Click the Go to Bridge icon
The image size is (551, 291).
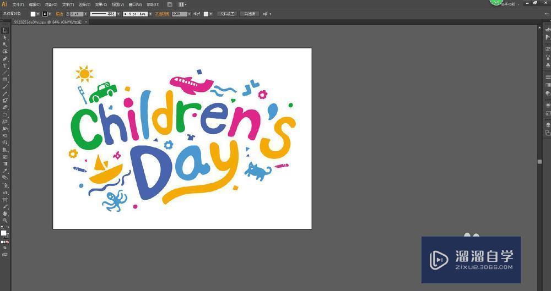tap(170, 4)
